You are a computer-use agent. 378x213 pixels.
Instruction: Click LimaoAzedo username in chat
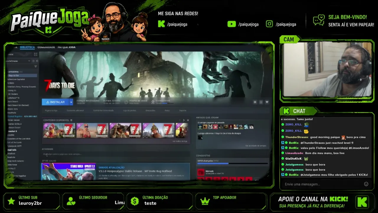(294, 153)
